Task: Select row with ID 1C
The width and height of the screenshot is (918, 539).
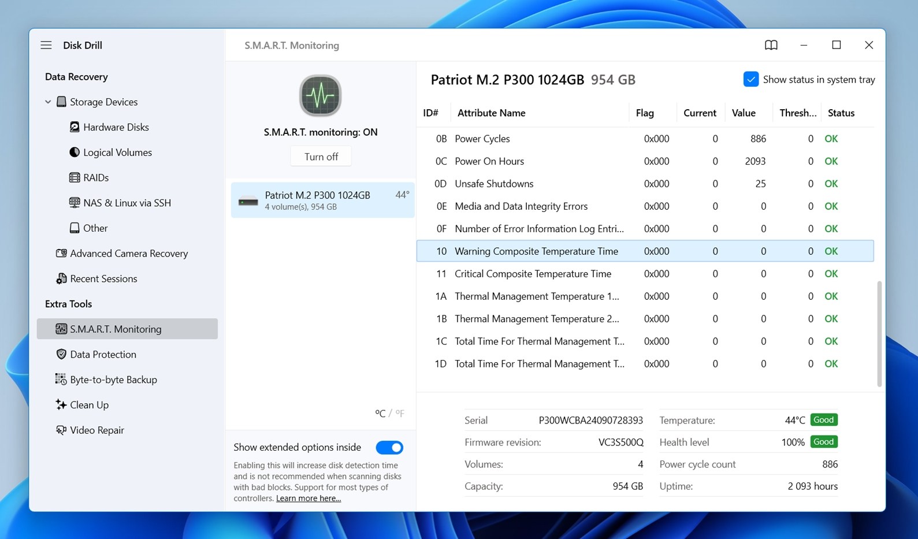Action: (x=645, y=341)
